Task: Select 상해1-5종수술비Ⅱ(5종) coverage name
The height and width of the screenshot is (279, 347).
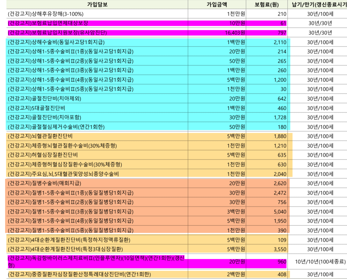Action: tap(71, 89)
